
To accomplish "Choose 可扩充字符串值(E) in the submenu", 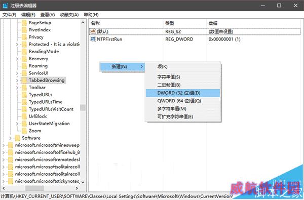I will pos(183,117).
